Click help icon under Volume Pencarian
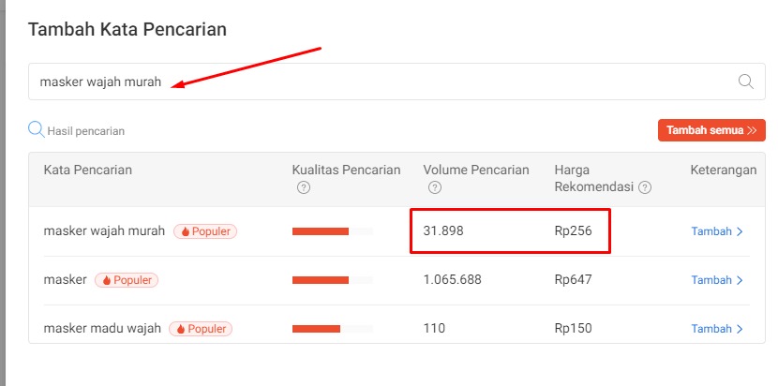 434,187
